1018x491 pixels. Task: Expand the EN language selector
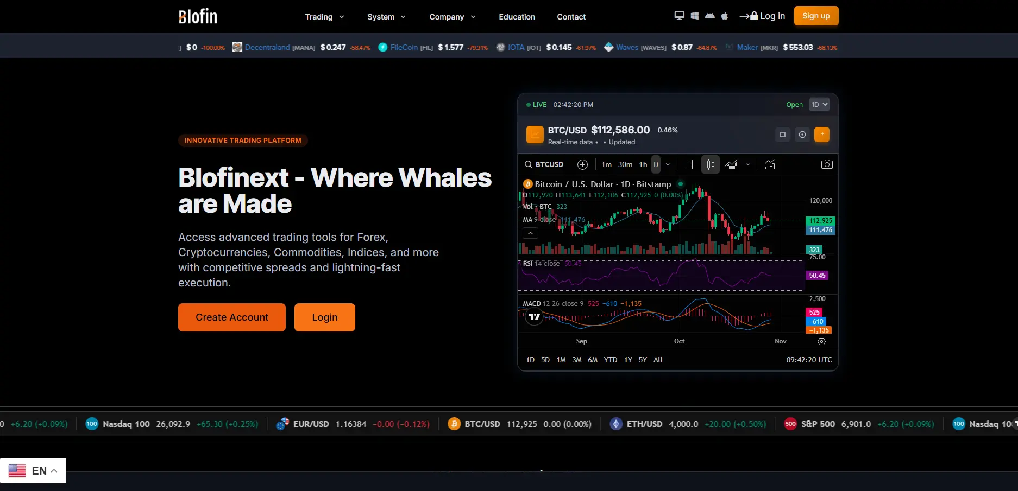(34, 470)
